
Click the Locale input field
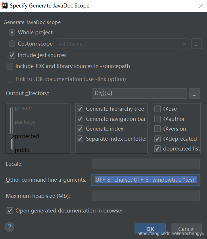point(145,164)
